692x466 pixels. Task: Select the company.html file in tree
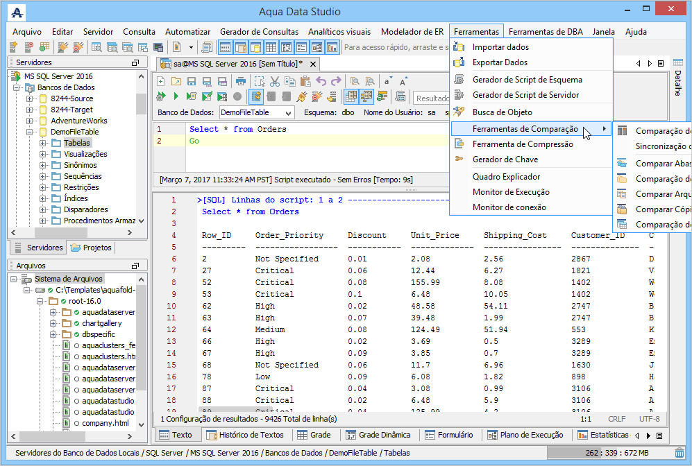[x=105, y=423]
